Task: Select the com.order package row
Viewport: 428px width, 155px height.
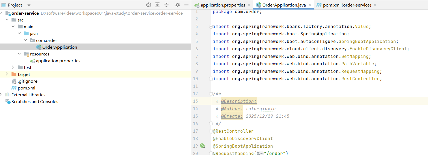Action: [x=95, y=40]
